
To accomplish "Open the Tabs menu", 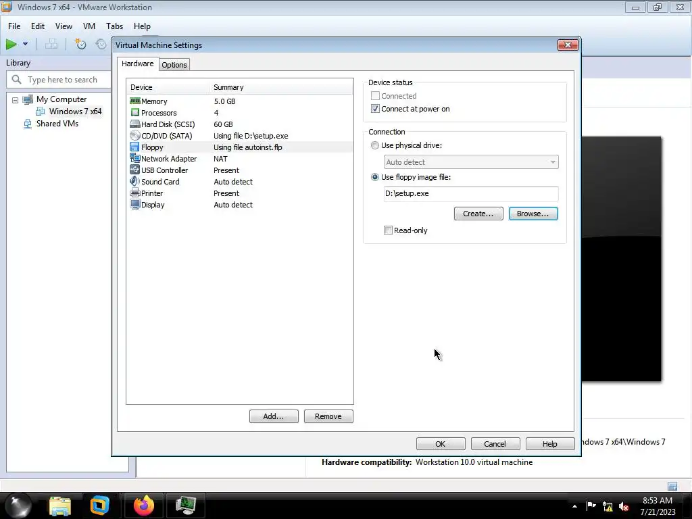I will [114, 26].
